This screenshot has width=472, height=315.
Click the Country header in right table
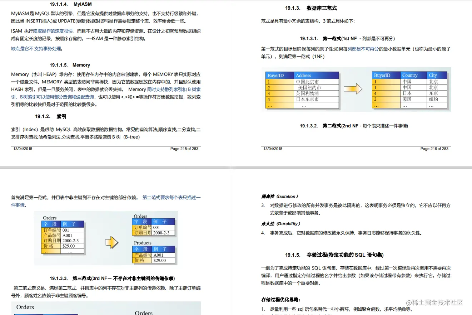coord(410,75)
